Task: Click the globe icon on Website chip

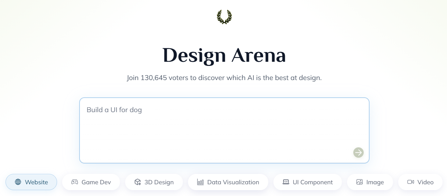Action: pyautogui.click(x=18, y=182)
